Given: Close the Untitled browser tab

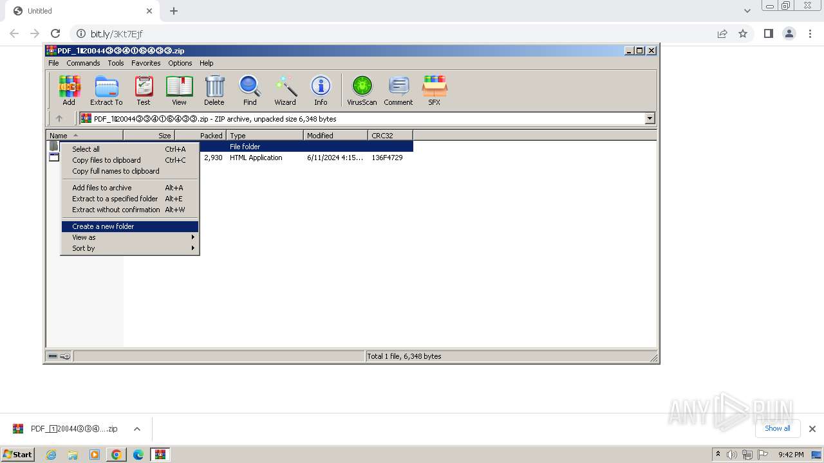Looking at the screenshot, I should point(149,11).
